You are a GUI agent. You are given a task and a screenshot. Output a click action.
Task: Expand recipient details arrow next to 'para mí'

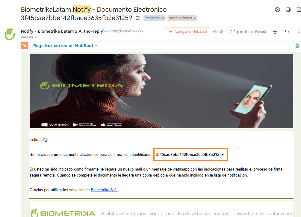pyautogui.click(x=36, y=37)
